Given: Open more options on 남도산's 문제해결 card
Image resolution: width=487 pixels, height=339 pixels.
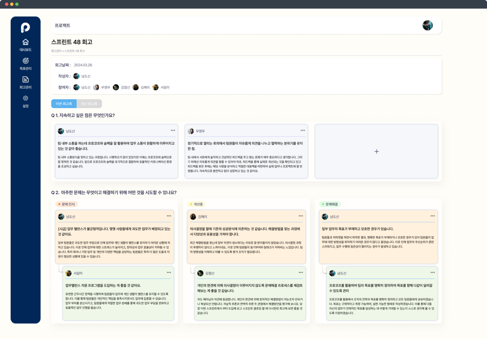Looking at the screenshot, I should pyautogui.click(x=433, y=216).
